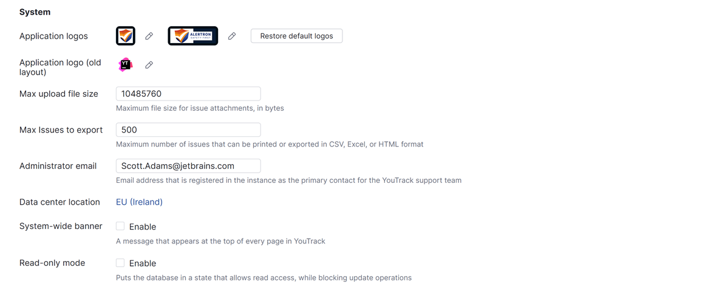Restore default logos

(297, 36)
